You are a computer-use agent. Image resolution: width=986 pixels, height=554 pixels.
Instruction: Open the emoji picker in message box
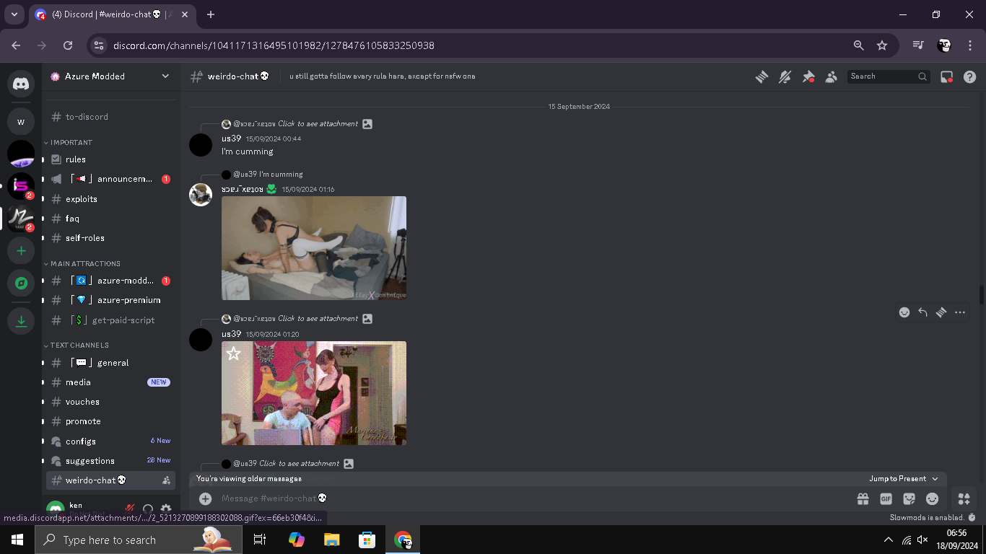932,498
